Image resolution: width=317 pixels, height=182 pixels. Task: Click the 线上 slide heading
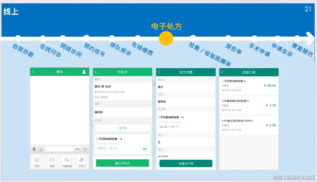[11, 11]
